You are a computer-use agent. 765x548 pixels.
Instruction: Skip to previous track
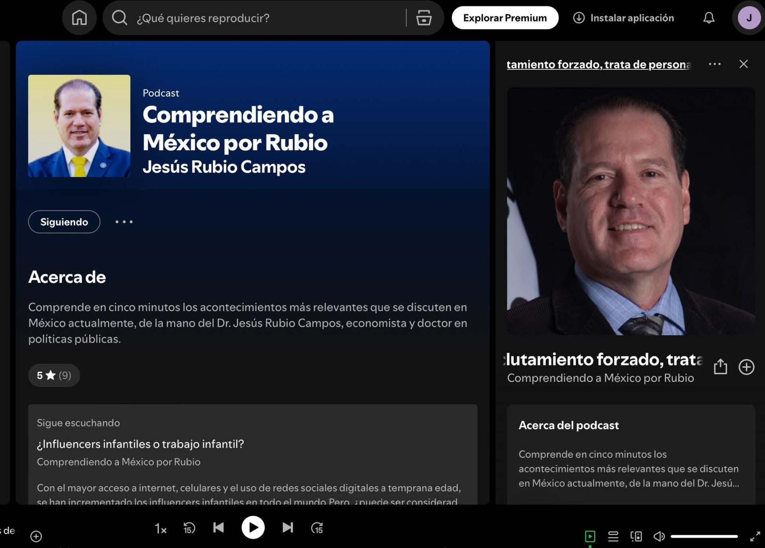(218, 528)
